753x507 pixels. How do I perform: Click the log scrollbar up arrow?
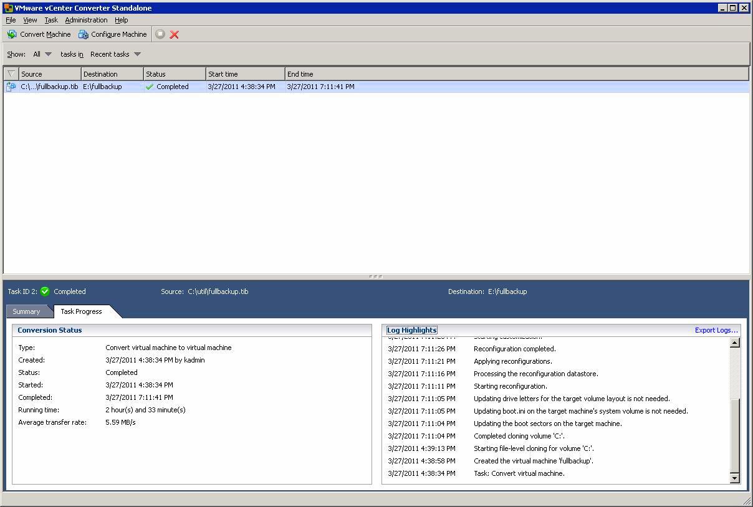point(734,343)
